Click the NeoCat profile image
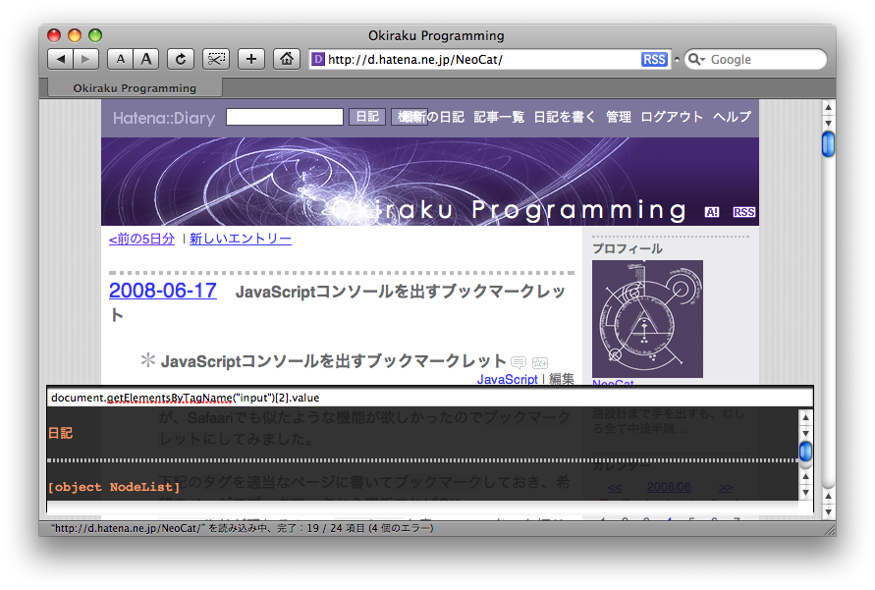875x590 pixels. 646,319
